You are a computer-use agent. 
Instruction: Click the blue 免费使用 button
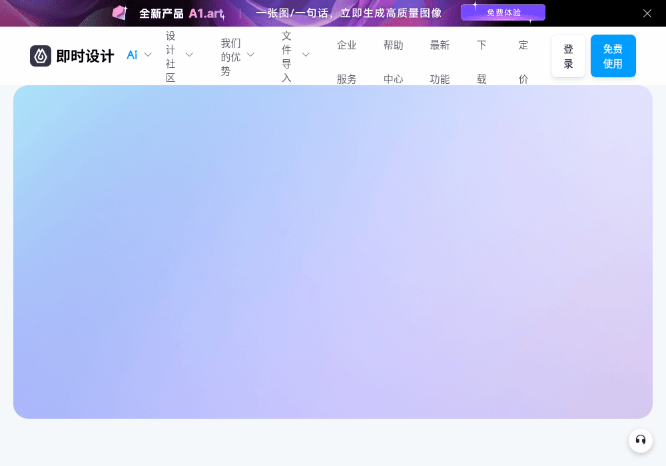pos(613,56)
